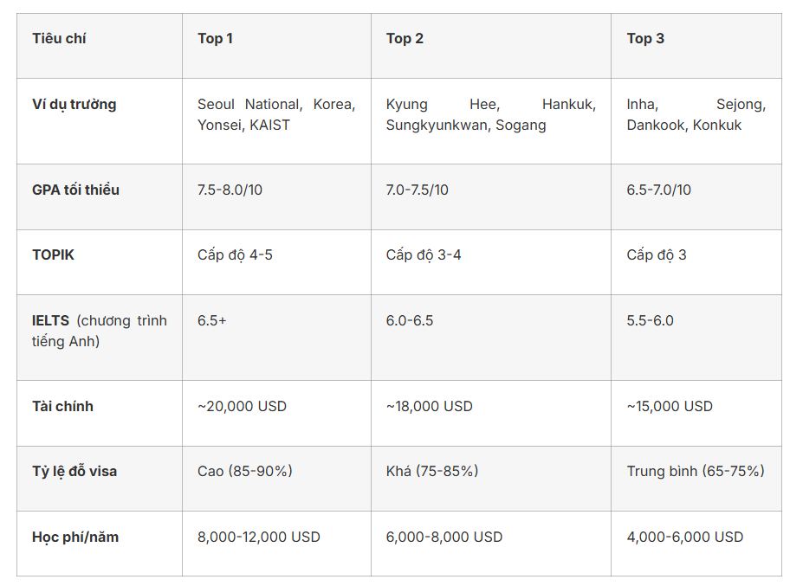Click the "Top 3" column header

pos(645,38)
